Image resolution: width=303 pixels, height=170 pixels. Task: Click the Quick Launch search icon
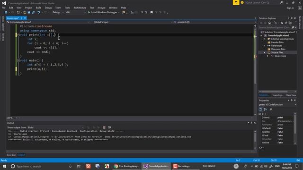[281, 2]
